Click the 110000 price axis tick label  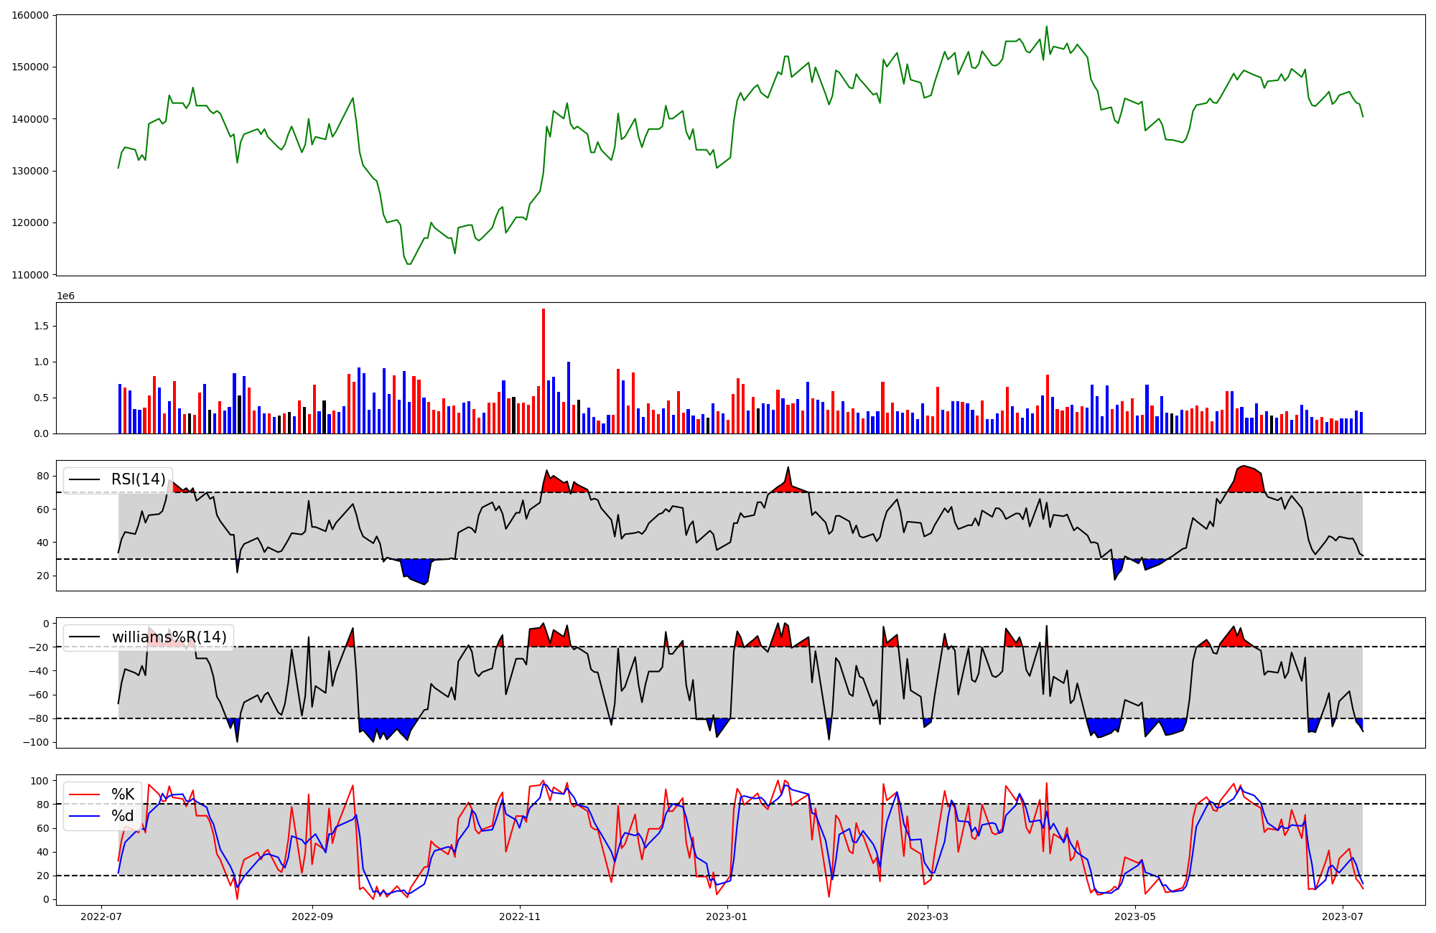point(30,275)
